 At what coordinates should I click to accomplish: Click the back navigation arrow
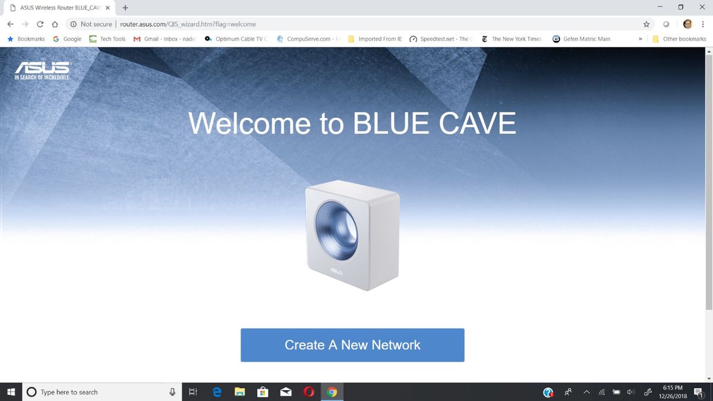coord(10,24)
